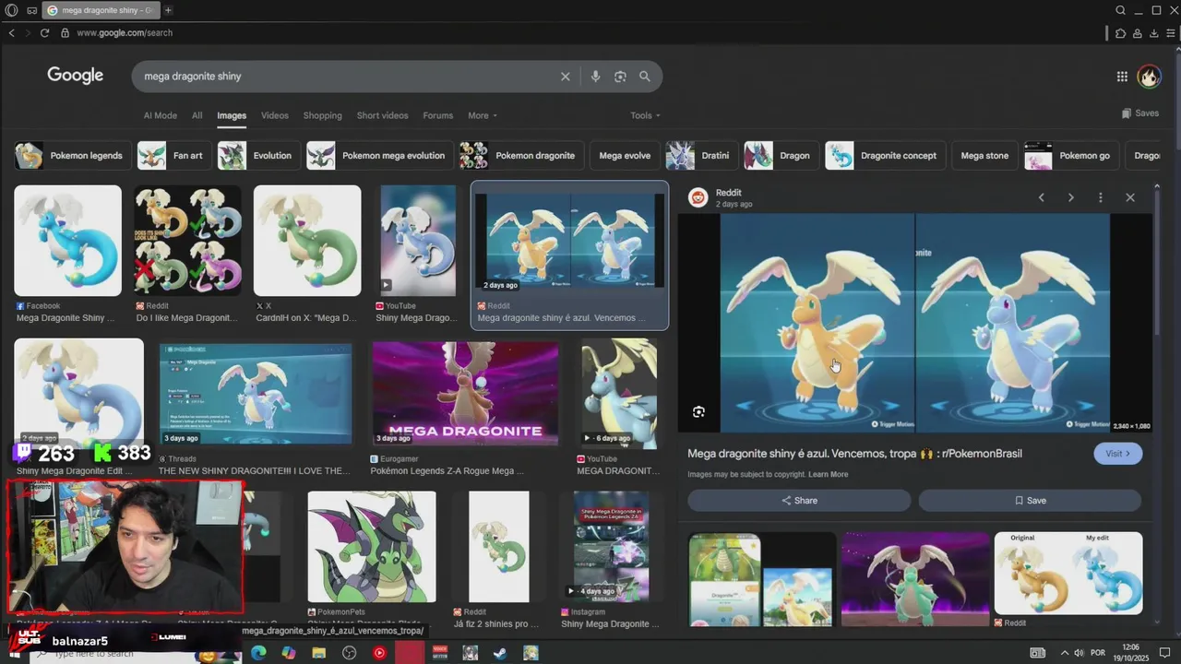
Task: Expand the More search categories menu
Action: [x=483, y=115]
